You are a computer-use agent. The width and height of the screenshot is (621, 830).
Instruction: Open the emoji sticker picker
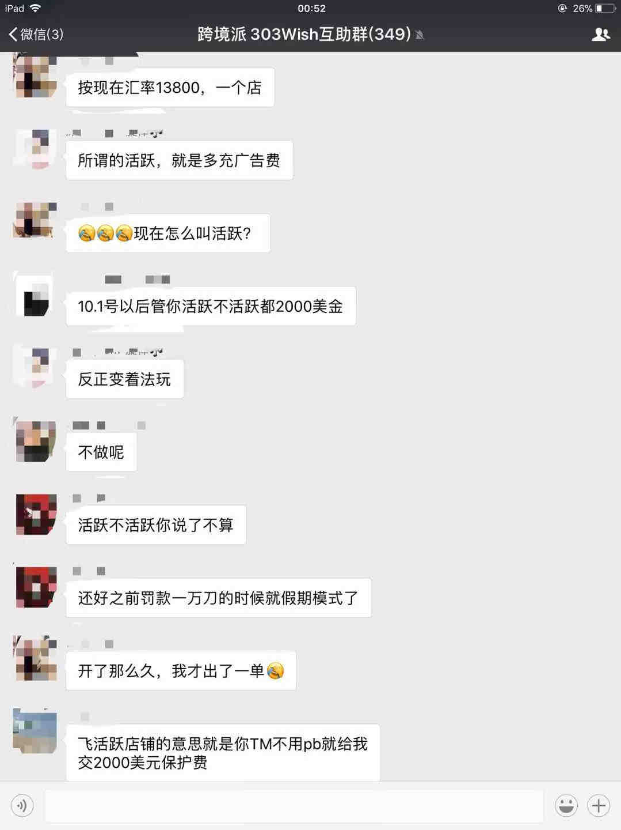click(x=566, y=805)
